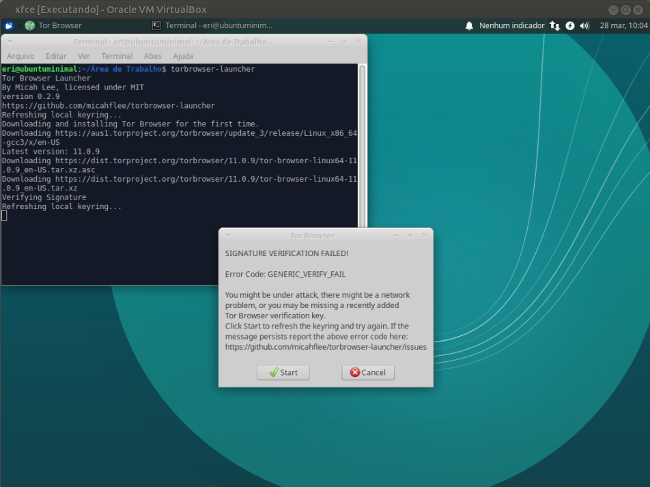
Task: Click the 'version 0.2.9' terminal line
Action: click(31, 97)
